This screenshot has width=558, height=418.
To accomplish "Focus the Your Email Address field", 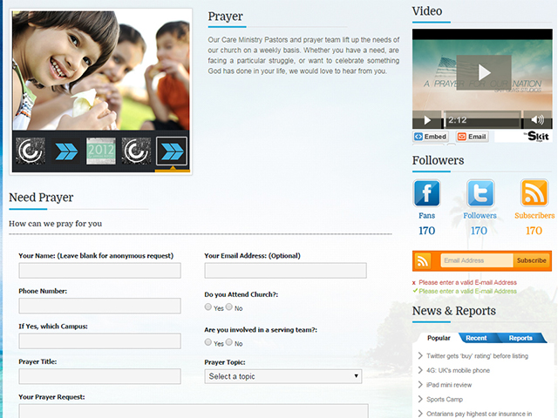I will point(285,271).
